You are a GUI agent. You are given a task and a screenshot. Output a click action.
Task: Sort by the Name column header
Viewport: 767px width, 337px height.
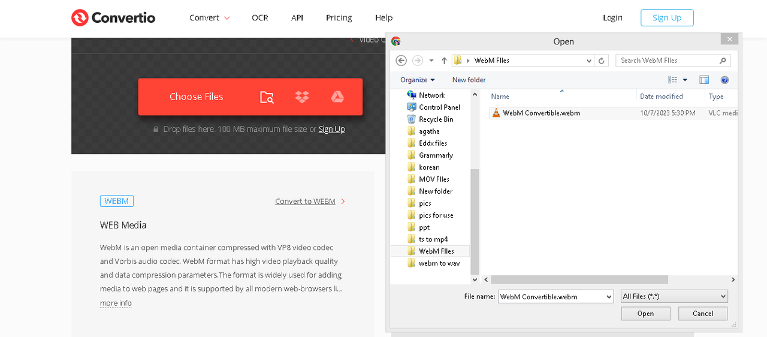(x=500, y=97)
